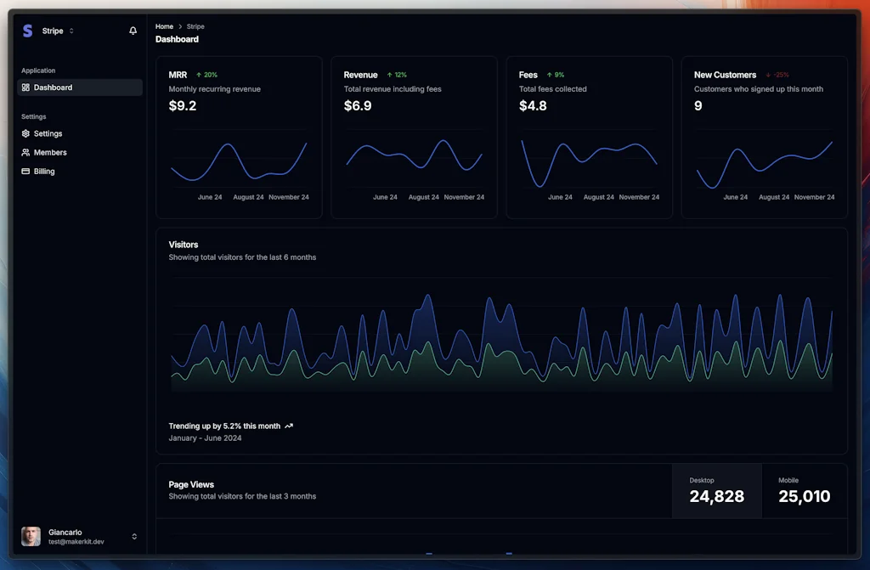
Task: Click the Stripe breadcrumb link
Action: [x=195, y=27]
